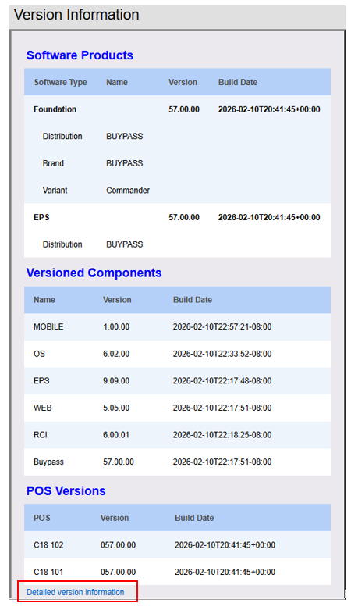The width and height of the screenshot is (351, 610).
Task: Click the Build Date header in Software Products
Action: click(237, 82)
